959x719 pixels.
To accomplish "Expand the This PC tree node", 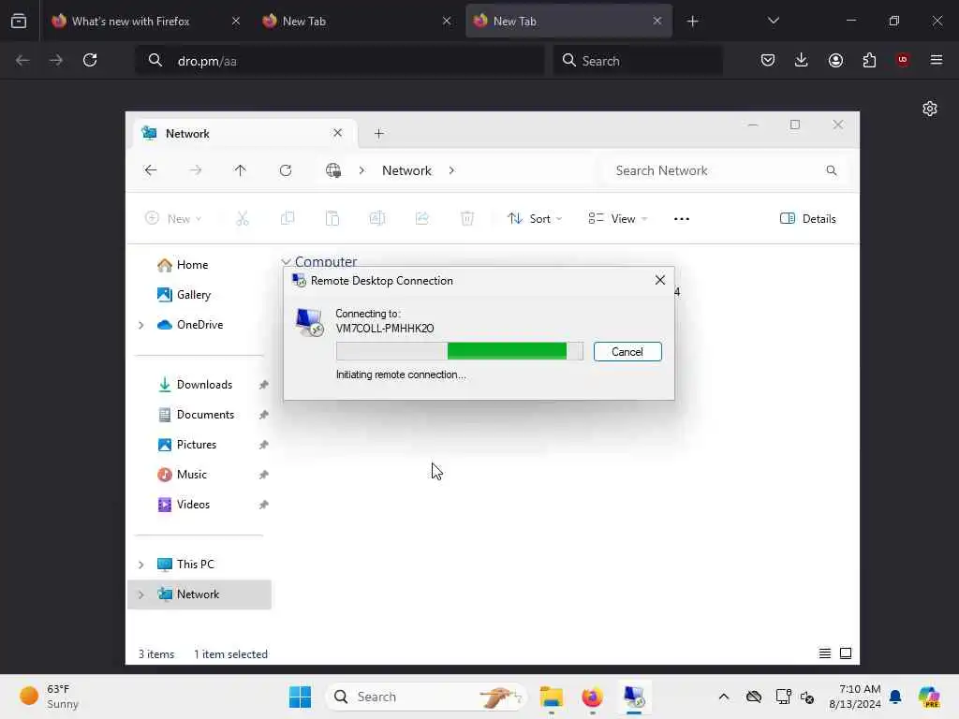I will pyautogui.click(x=141, y=565).
